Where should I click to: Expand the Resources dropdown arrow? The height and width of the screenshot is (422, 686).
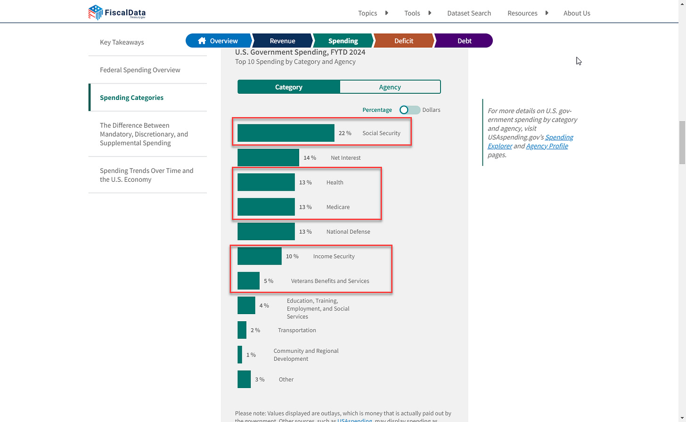[547, 13]
